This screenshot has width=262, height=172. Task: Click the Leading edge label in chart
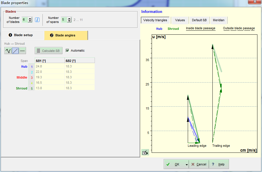[197, 146]
